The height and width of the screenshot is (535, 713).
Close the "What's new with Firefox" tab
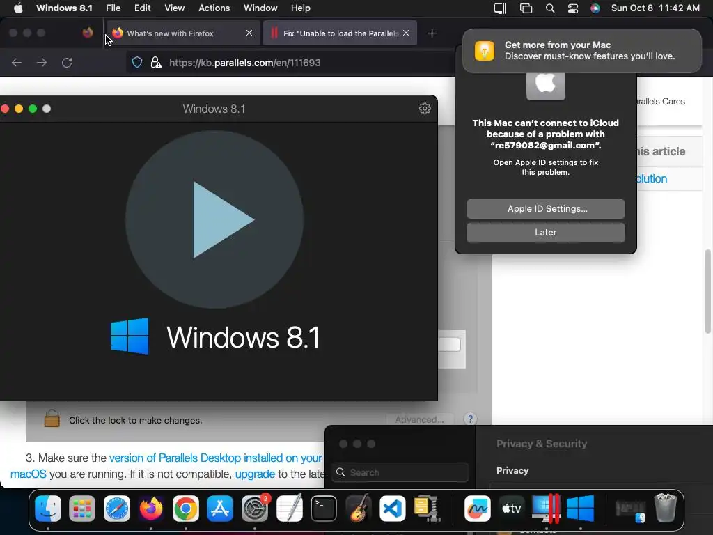249,33
